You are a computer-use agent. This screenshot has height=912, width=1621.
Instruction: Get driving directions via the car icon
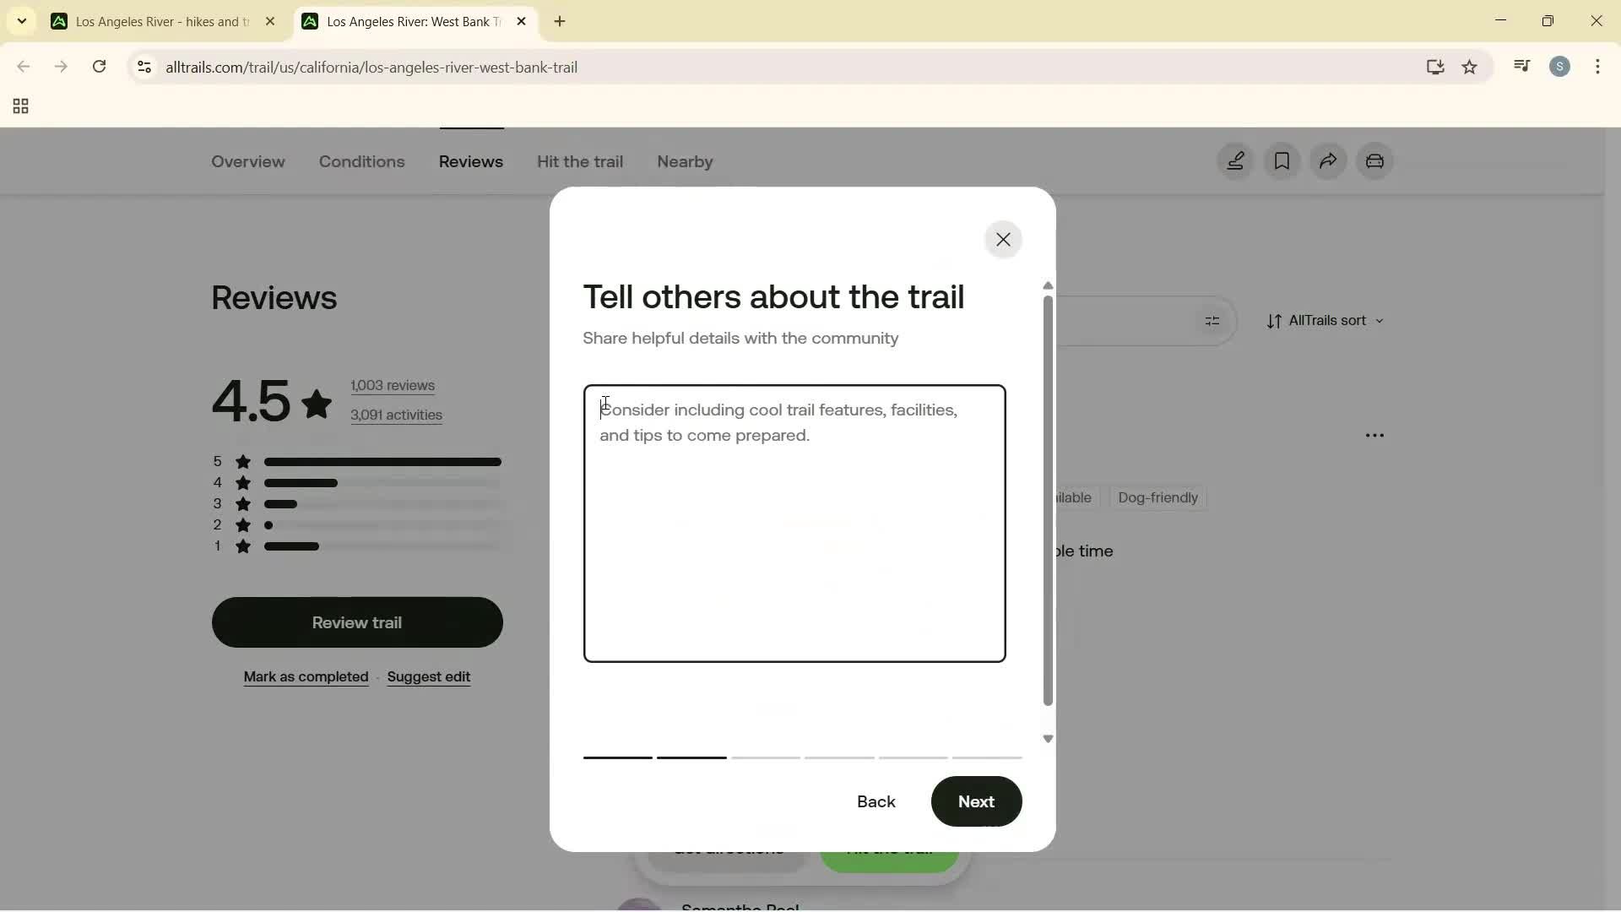pyautogui.click(x=1375, y=161)
